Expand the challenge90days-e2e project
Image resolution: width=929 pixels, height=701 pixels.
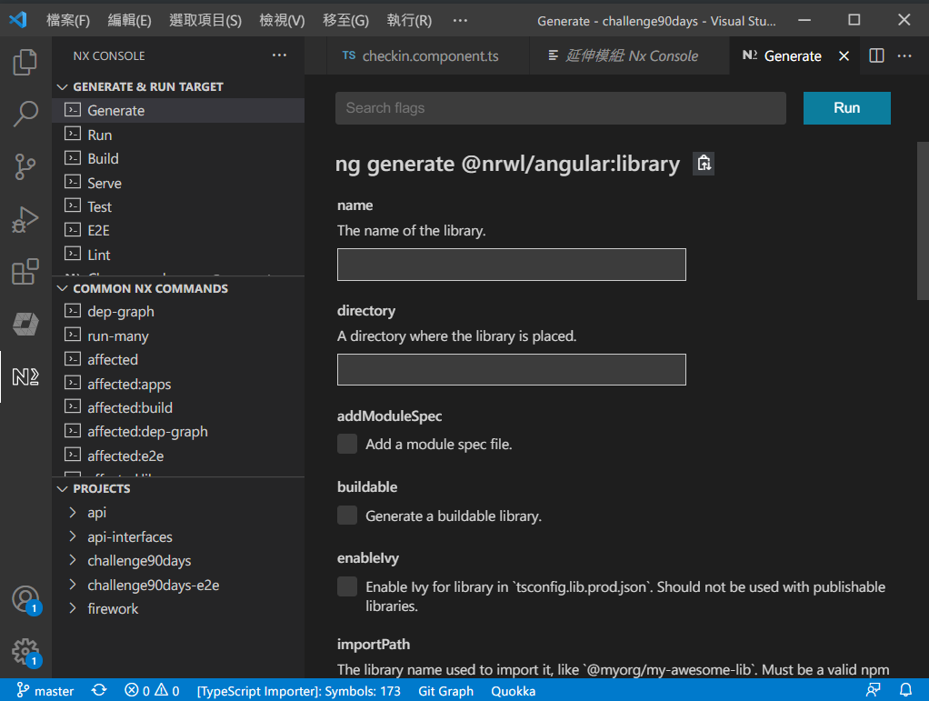(x=73, y=585)
